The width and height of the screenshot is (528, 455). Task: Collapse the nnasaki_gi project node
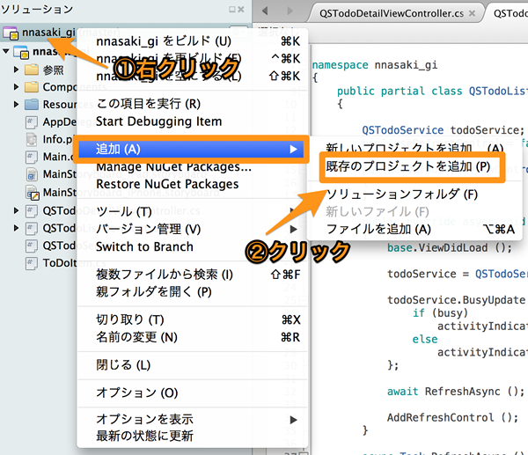pos(6,52)
